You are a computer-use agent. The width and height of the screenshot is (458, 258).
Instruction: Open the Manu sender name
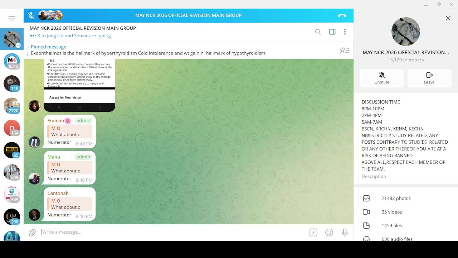pos(54,157)
